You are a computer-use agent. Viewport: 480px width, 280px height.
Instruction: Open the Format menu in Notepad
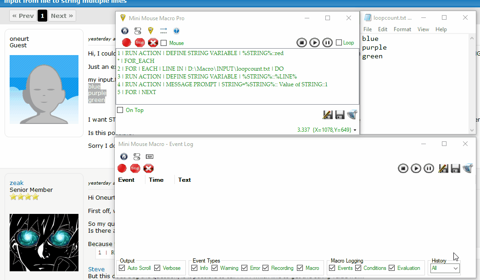(402, 29)
